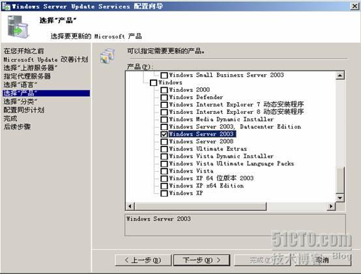The height and width of the screenshot is (274, 361).
Task: Enable the Windows 2000 checkbox
Action: click(x=164, y=90)
